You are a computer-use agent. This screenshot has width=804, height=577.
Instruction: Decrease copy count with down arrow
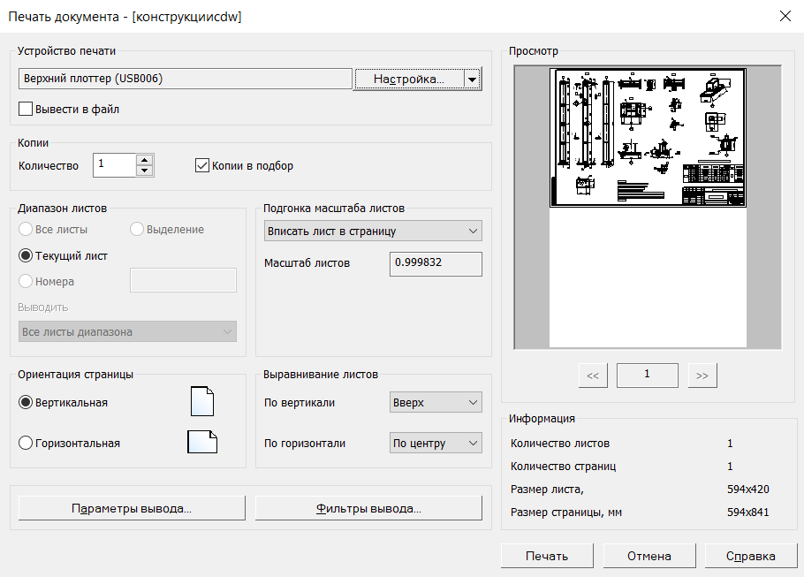click(x=145, y=171)
